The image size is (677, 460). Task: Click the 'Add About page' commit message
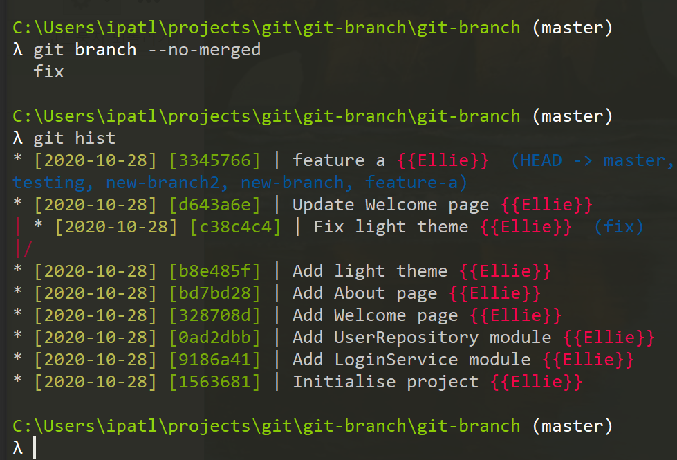[365, 293]
